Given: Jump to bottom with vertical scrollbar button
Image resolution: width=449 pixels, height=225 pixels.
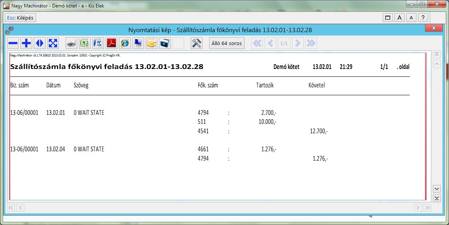Looking at the screenshot, I should 437,198.
